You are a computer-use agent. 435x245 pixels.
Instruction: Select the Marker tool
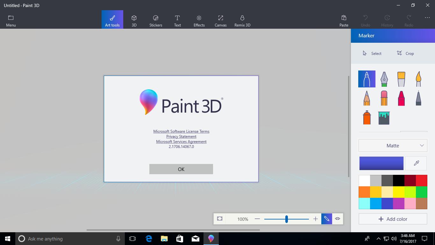click(x=367, y=79)
